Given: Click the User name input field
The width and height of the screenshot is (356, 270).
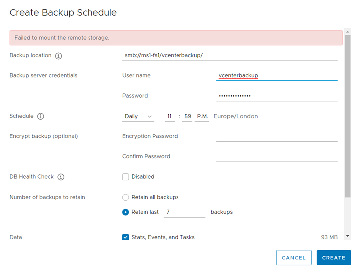Looking at the screenshot, I should coord(277,75).
